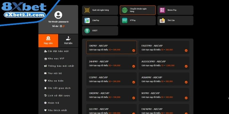Open Hoàn trả menu item
This screenshot has height=114, width=229.
click(x=58, y=103)
